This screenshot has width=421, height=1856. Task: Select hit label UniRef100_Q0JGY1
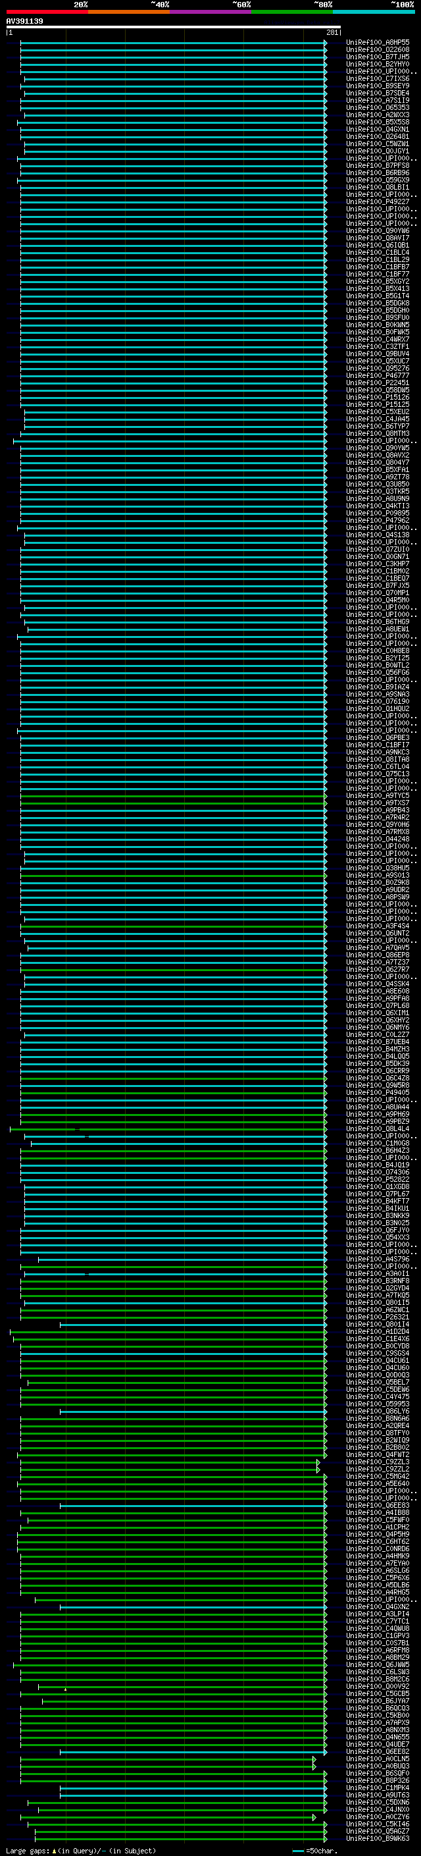[x=378, y=151]
